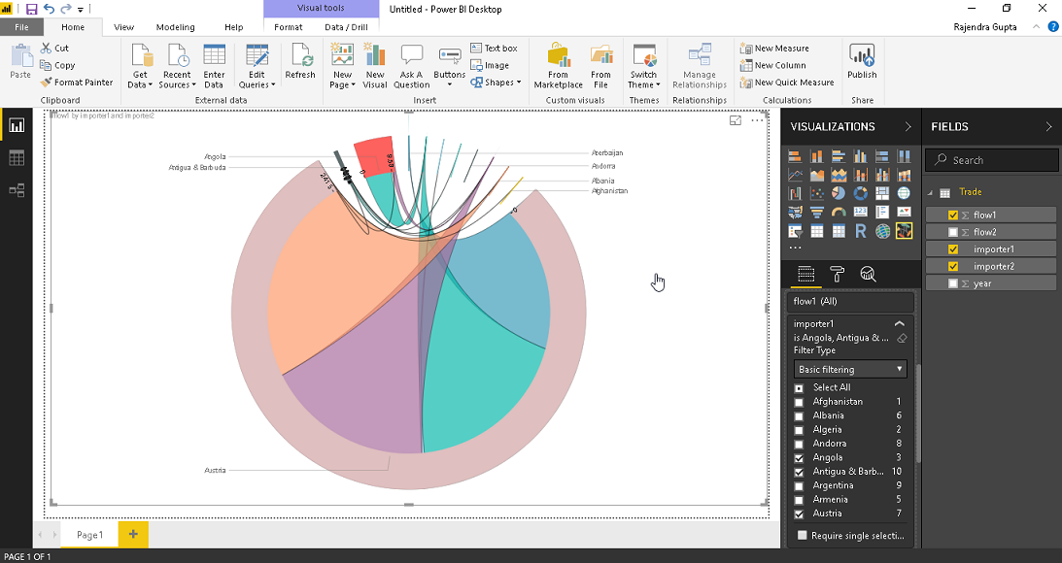Check Afghanistan in the filter list

800,402
